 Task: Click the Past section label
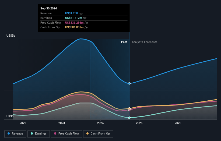124,42
